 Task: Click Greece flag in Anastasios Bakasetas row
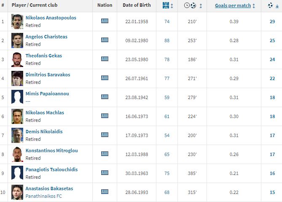coord(105,191)
